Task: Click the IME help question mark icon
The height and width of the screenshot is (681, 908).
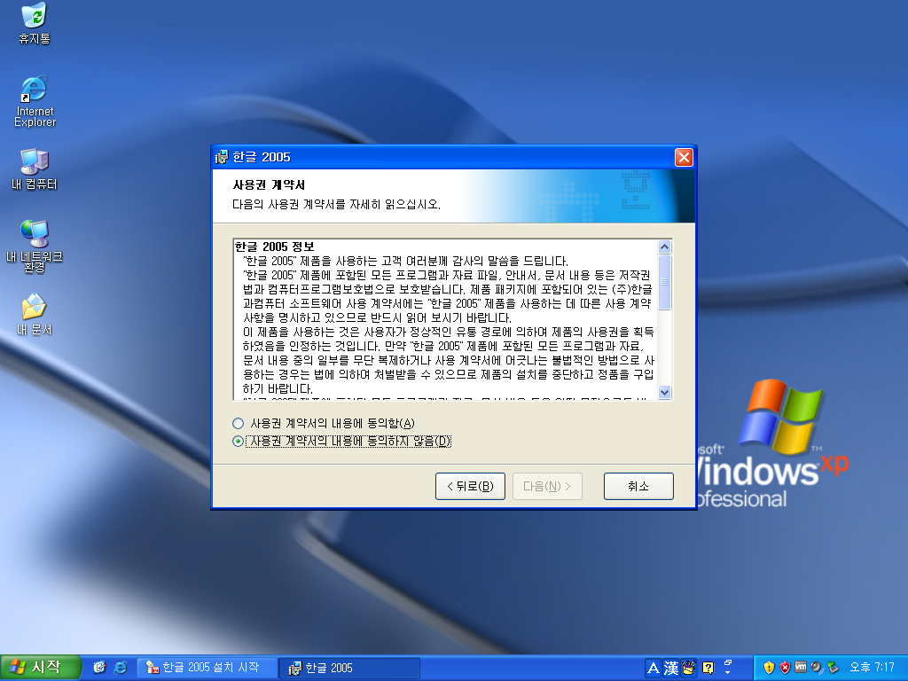Action: 708,669
